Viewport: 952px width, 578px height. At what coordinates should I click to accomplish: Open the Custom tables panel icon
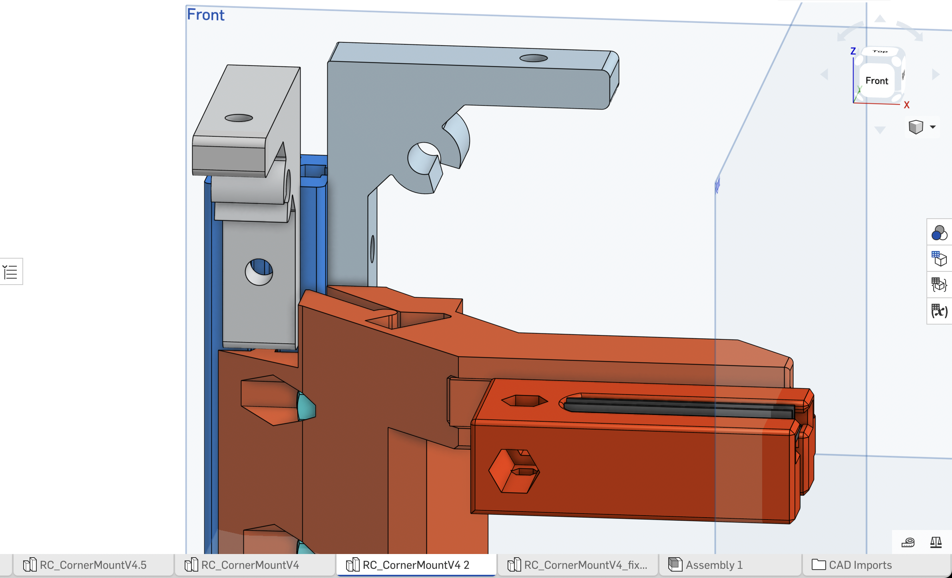[939, 285]
